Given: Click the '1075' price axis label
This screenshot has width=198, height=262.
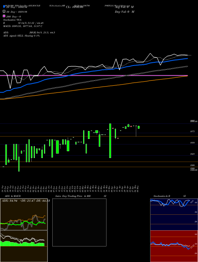Looking at the screenshot, I should [192, 131].
